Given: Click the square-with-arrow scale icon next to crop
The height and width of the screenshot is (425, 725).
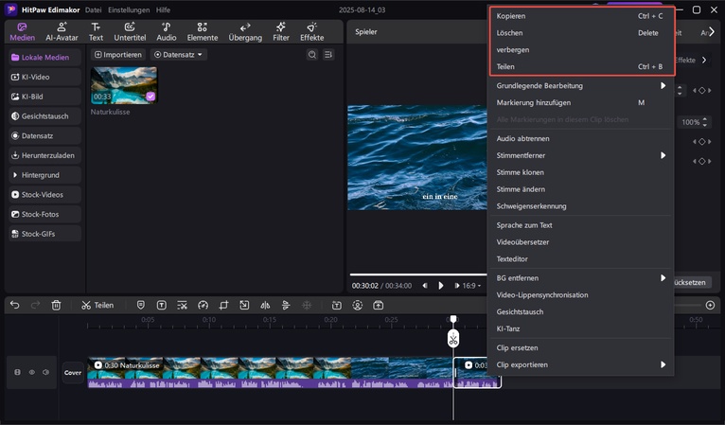Looking at the screenshot, I should click(244, 305).
